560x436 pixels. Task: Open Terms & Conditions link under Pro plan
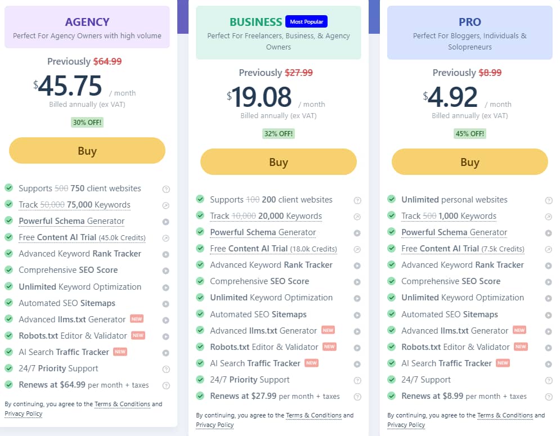point(505,415)
